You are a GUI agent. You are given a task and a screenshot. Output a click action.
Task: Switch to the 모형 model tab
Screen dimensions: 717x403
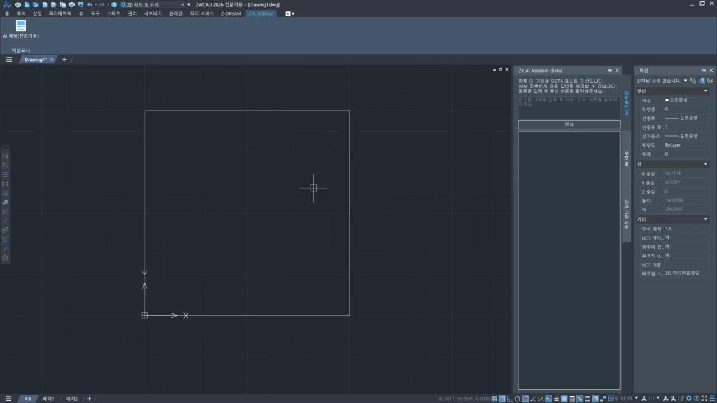tap(27, 399)
